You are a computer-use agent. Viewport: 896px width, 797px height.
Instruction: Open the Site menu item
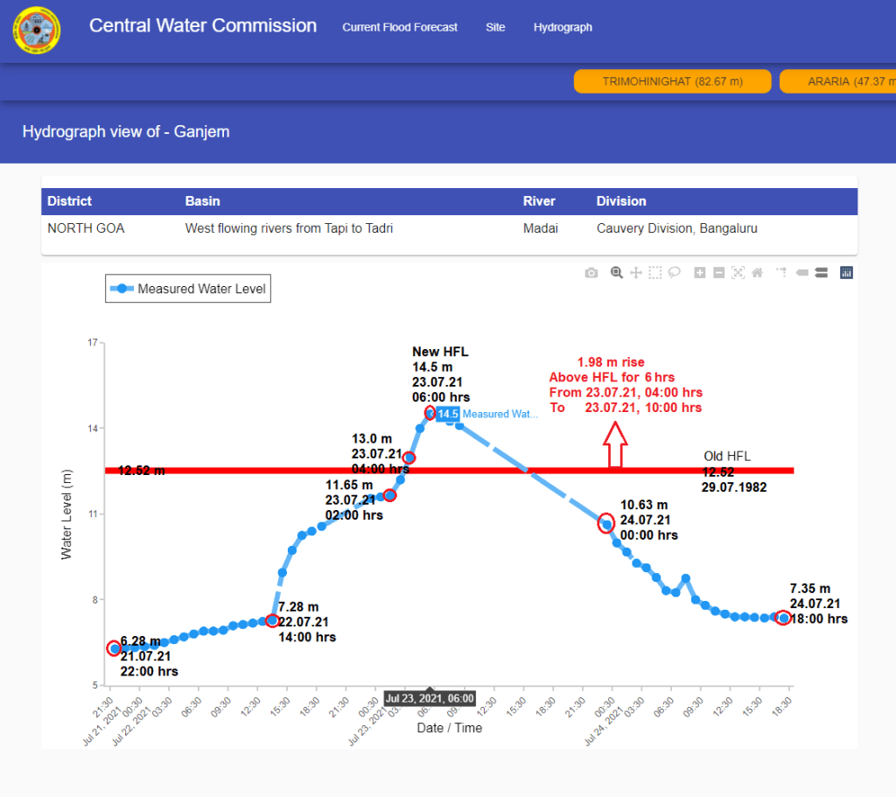[x=495, y=27]
